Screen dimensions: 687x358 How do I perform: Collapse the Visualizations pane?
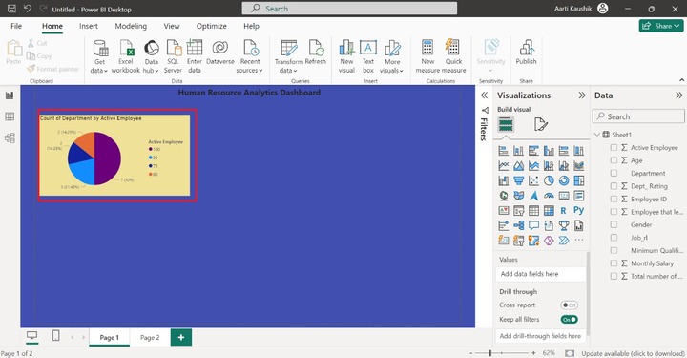582,95
